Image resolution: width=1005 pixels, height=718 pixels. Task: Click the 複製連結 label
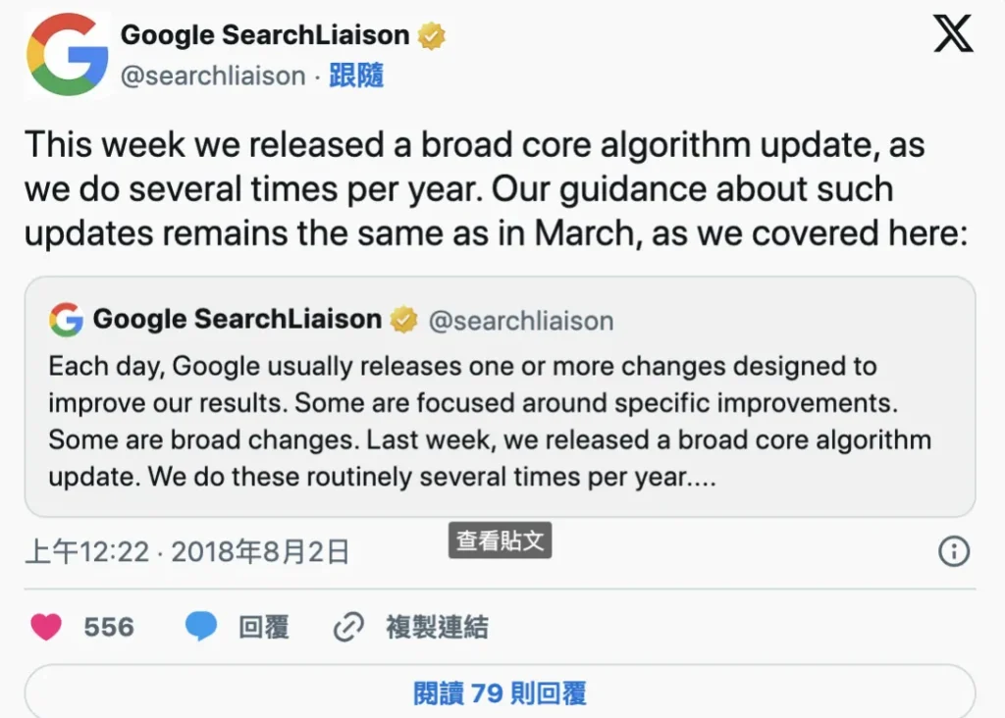pyautogui.click(x=437, y=627)
